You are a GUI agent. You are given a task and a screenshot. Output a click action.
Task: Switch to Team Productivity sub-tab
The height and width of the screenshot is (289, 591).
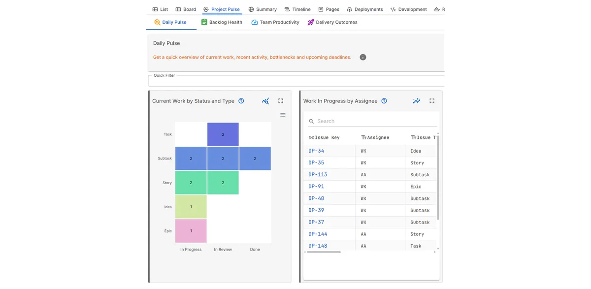tap(275, 22)
